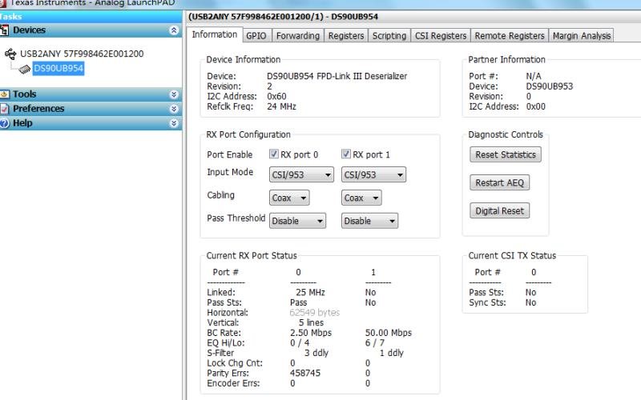Open RX port 0 Input Mode dropdown
This screenshot has height=400, width=641.
[x=301, y=174]
